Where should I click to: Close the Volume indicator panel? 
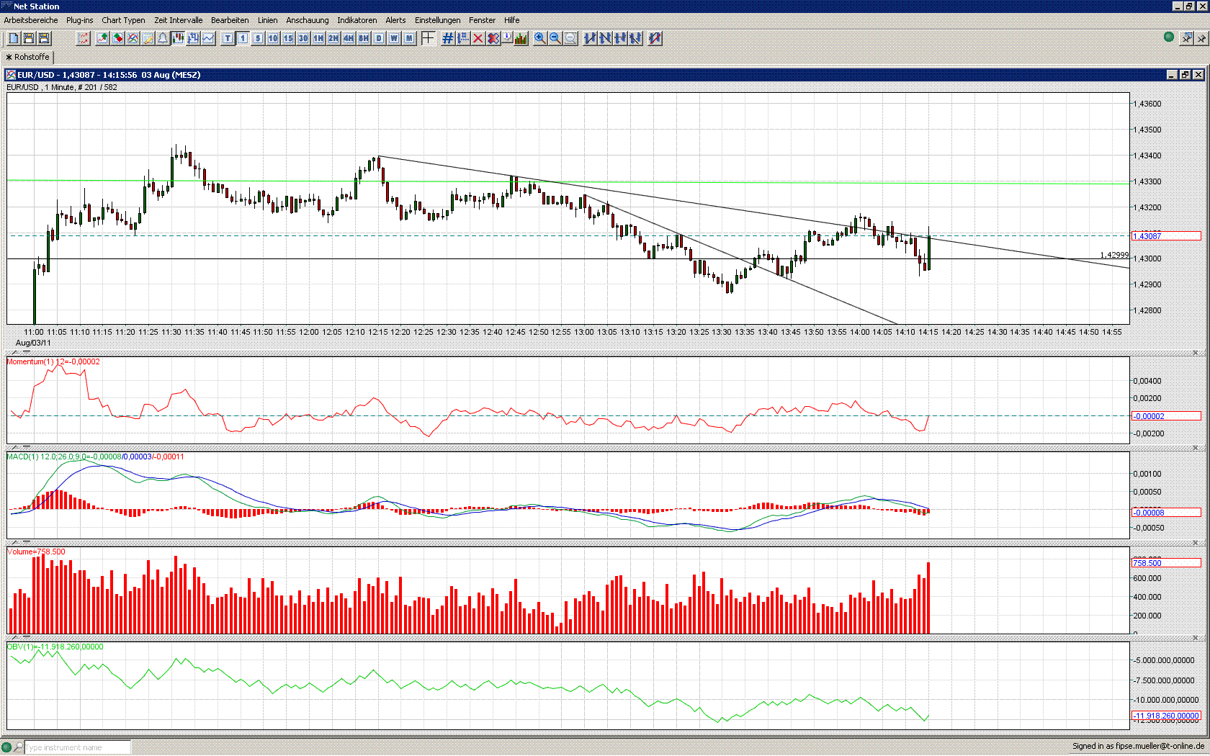click(x=1196, y=543)
